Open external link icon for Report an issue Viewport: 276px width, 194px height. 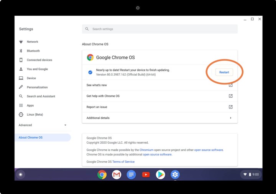coord(231,107)
